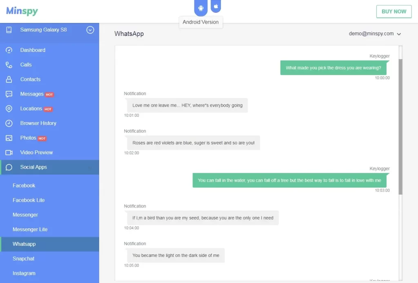Open the demo@minspy.com account dropdown
Image resolution: width=418 pixels, height=283 pixels.
click(x=375, y=33)
